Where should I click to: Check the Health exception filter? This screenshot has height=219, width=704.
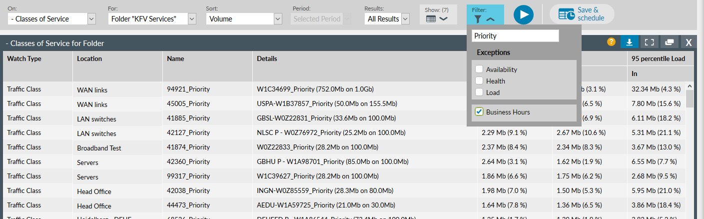[479, 81]
